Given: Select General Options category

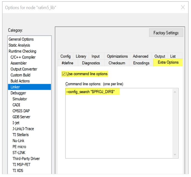Looking at the screenshot, I should point(21,39).
